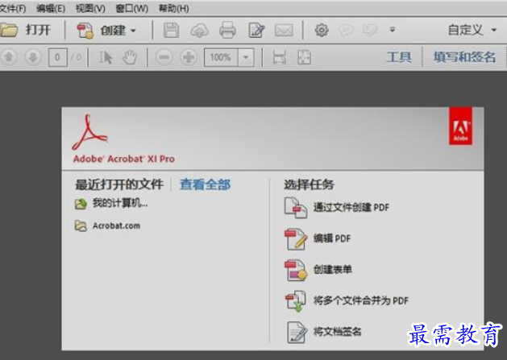The width and height of the screenshot is (507, 360).
Task: Open the 窗口(W) menu
Action: pyautogui.click(x=131, y=8)
